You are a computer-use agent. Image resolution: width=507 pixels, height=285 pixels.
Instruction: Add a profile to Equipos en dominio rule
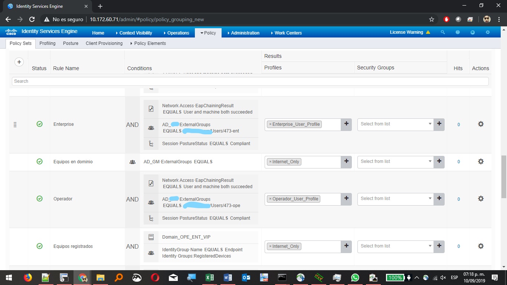tap(346, 162)
